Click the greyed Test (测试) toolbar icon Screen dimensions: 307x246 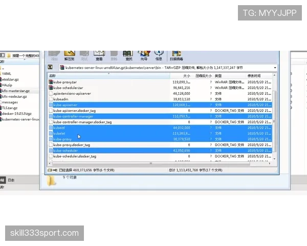(84, 55)
